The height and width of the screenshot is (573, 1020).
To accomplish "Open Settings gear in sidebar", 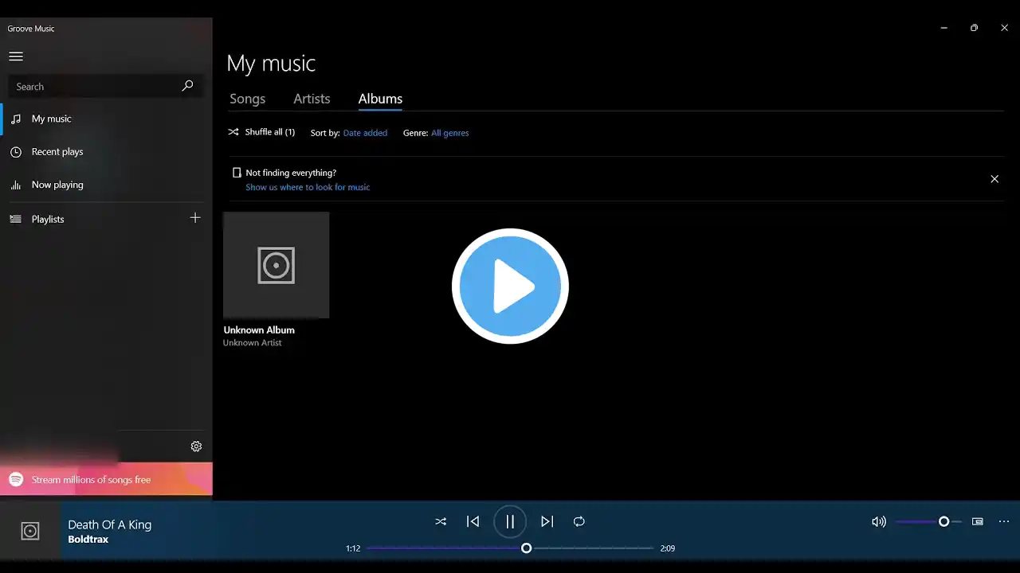I will pyautogui.click(x=196, y=446).
